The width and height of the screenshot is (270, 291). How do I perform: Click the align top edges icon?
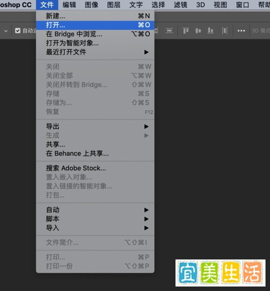(186, 31)
